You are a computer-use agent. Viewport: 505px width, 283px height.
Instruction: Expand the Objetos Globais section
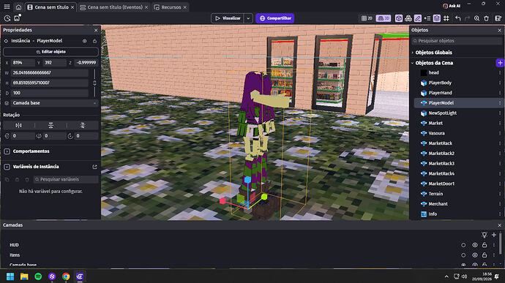433,53
